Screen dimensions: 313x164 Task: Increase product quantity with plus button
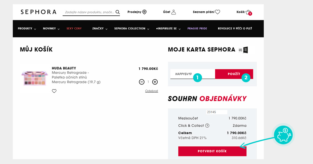[155, 82]
